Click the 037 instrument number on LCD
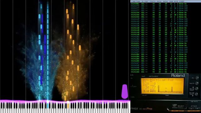The height and width of the screenshot is (113, 201). [x=152, y=80]
